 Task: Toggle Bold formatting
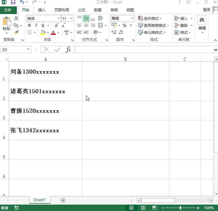click(29, 25)
